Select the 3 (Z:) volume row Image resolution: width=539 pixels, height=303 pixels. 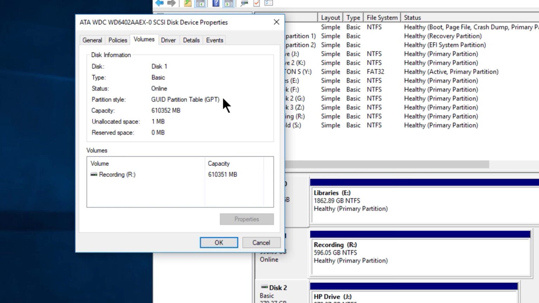coord(412,107)
